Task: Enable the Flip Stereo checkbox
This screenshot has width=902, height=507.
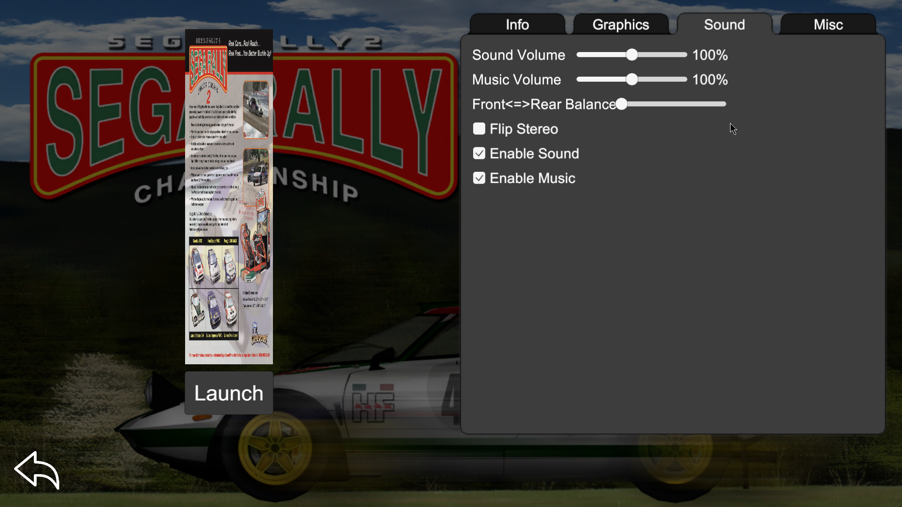Action: pos(479,129)
